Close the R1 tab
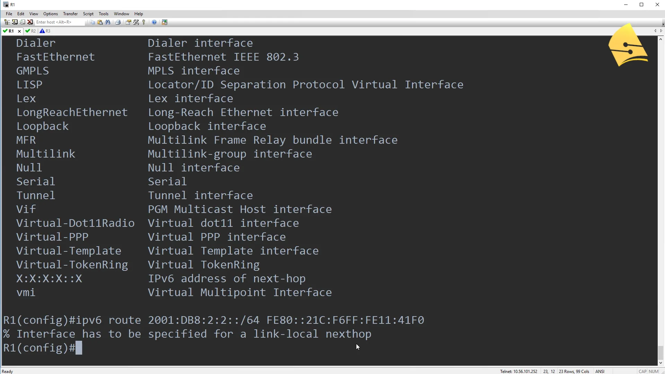The image size is (665, 374). tap(19, 31)
